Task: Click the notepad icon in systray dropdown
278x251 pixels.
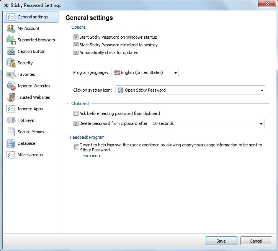Action: pyautogui.click(x=121, y=90)
